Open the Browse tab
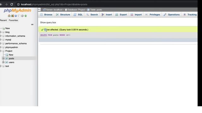The height and width of the screenshot is (113, 202). [x=46, y=15]
